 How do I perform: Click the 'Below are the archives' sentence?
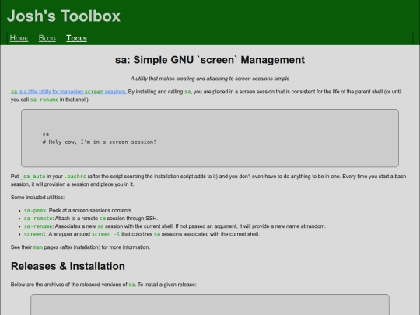pyautogui.click(x=103, y=285)
